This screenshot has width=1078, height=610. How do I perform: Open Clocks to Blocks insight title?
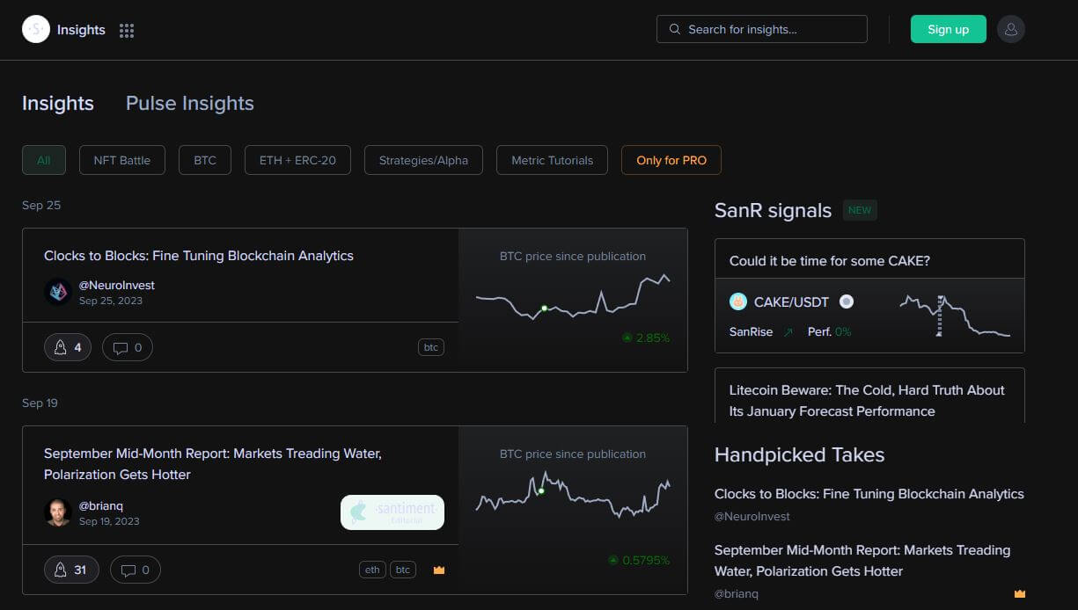click(x=199, y=256)
